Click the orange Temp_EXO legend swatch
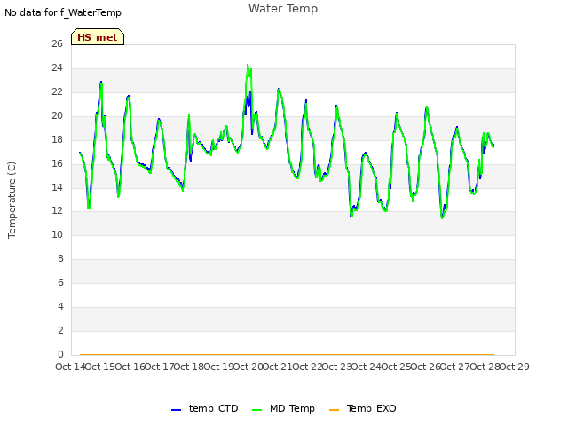Image resolution: width=568 pixels, height=426 pixels. click(x=334, y=410)
